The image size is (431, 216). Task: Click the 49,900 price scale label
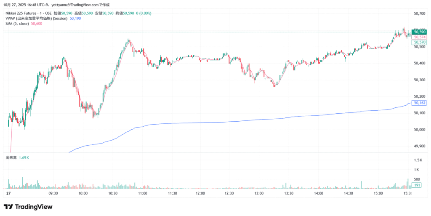420,146
